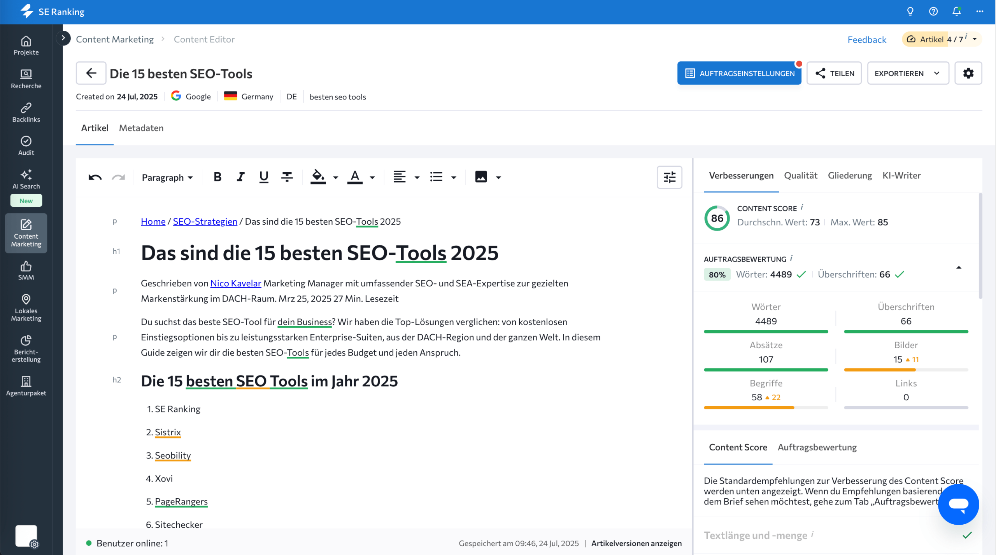The width and height of the screenshot is (996, 555).
Task: Open the Artikel 4/7 limit dropdown
Action: (942, 39)
